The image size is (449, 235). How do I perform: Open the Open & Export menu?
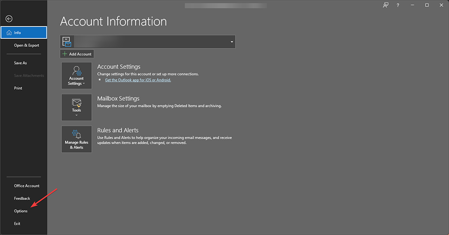coord(26,45)
